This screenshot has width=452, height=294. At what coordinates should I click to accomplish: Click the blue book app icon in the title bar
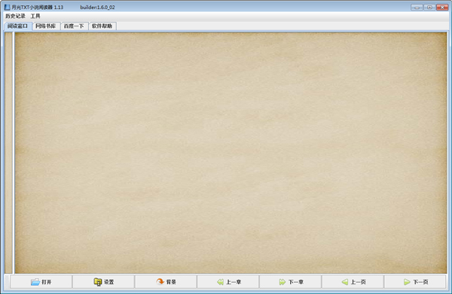click(8, 7)
